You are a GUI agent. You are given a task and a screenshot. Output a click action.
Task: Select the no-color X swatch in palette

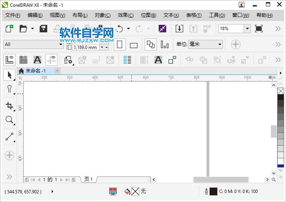tap(281, 91)
